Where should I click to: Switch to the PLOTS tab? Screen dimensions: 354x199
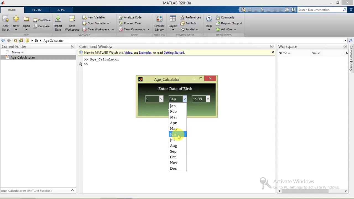coord(37,10)
